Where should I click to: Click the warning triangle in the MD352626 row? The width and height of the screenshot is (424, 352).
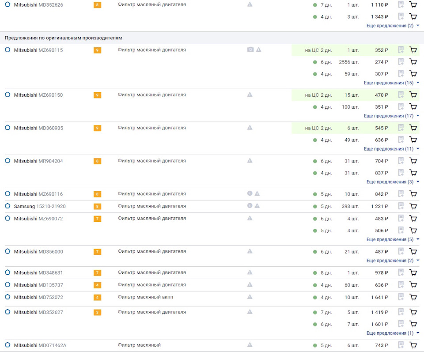click(x=250, y=4)
